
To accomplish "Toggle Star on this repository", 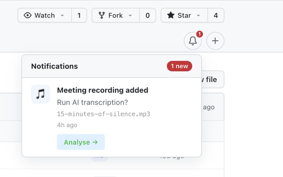I will [184, 15].
